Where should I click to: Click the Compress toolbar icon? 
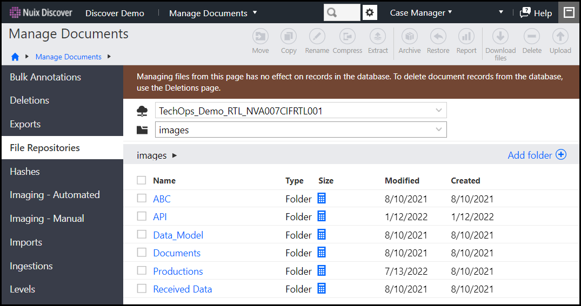point(347,37)
